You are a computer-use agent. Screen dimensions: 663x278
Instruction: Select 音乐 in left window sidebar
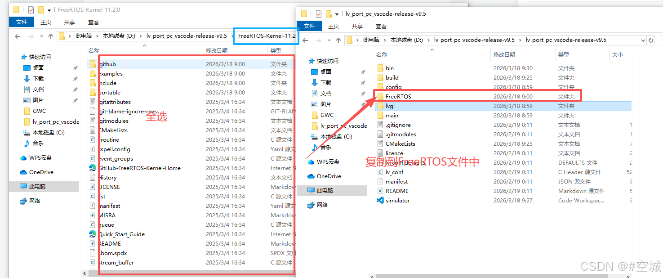point(38,143)
